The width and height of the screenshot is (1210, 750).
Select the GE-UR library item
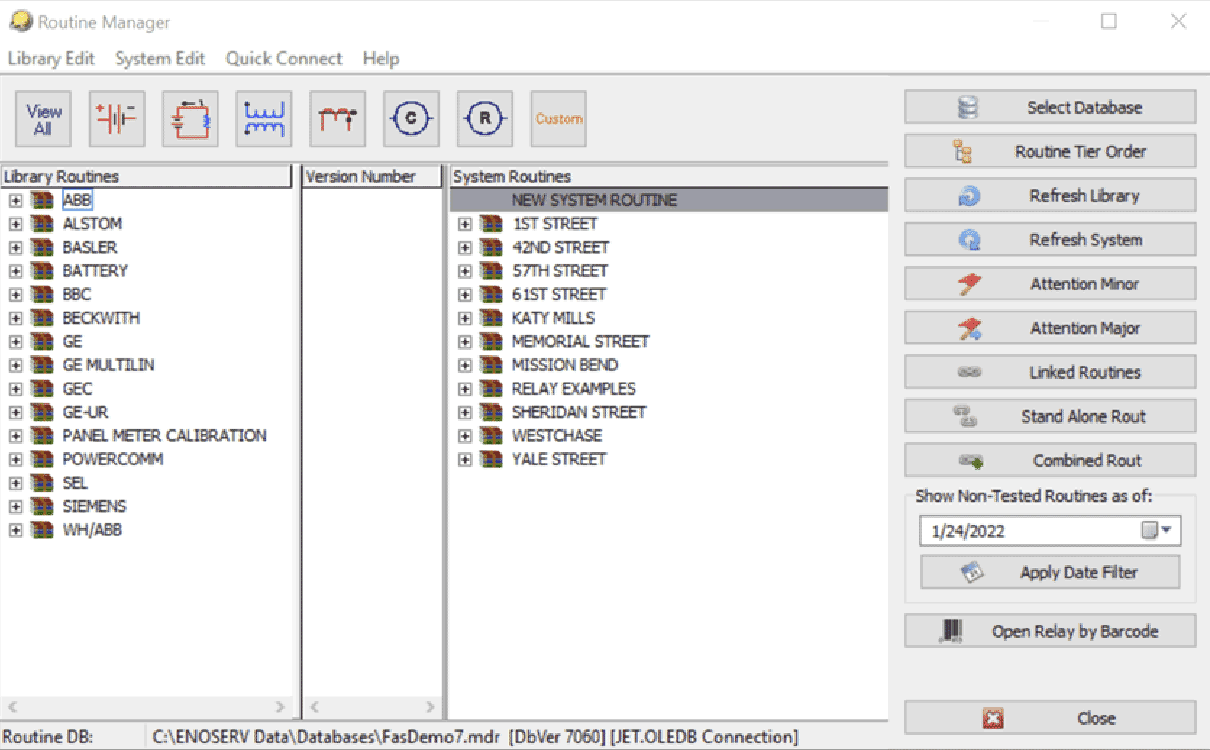[85, 412]
